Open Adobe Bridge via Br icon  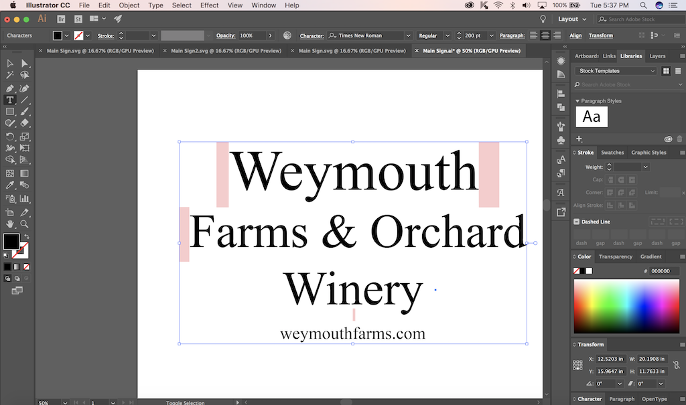click(61, 19)
